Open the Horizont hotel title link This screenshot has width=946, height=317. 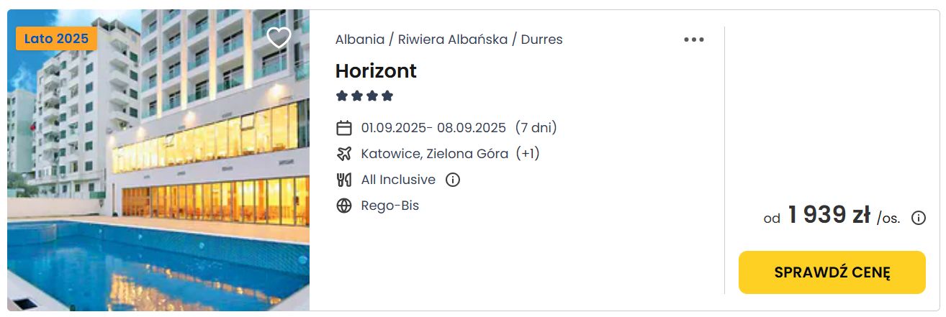tap(376, 70)
